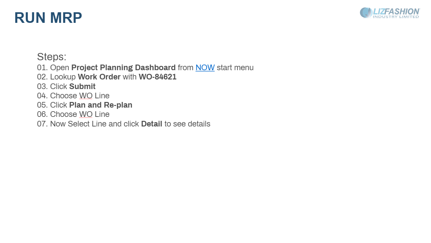Place cursor at the 02. Lookup text
The height and width of the screenshot is (243, 431).
56,77
